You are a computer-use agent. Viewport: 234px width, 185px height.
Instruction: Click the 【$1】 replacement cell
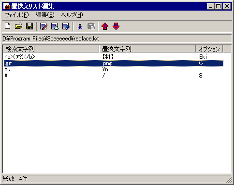click(x=108, y=57)
